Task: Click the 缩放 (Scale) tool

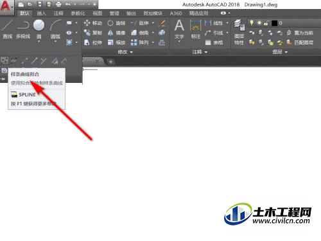Action: click(x=116, y=42)
